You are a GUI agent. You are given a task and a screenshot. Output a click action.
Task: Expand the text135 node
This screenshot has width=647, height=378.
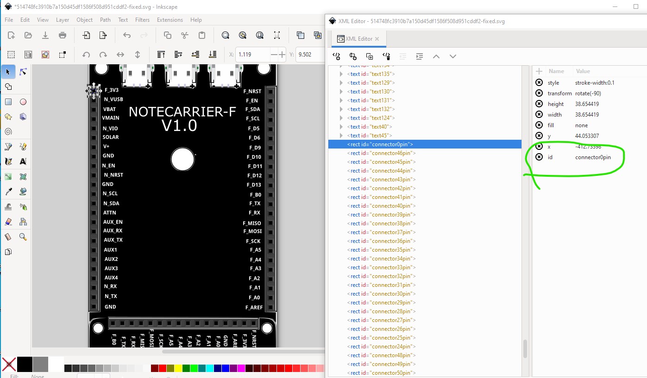point(341,74)
